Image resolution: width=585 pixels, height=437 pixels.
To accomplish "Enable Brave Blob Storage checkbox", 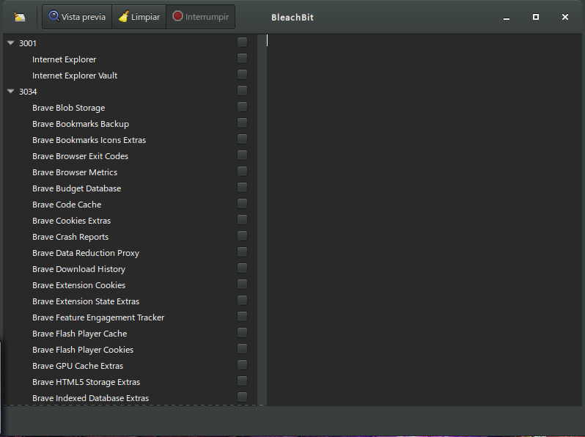I will (242, 107).
